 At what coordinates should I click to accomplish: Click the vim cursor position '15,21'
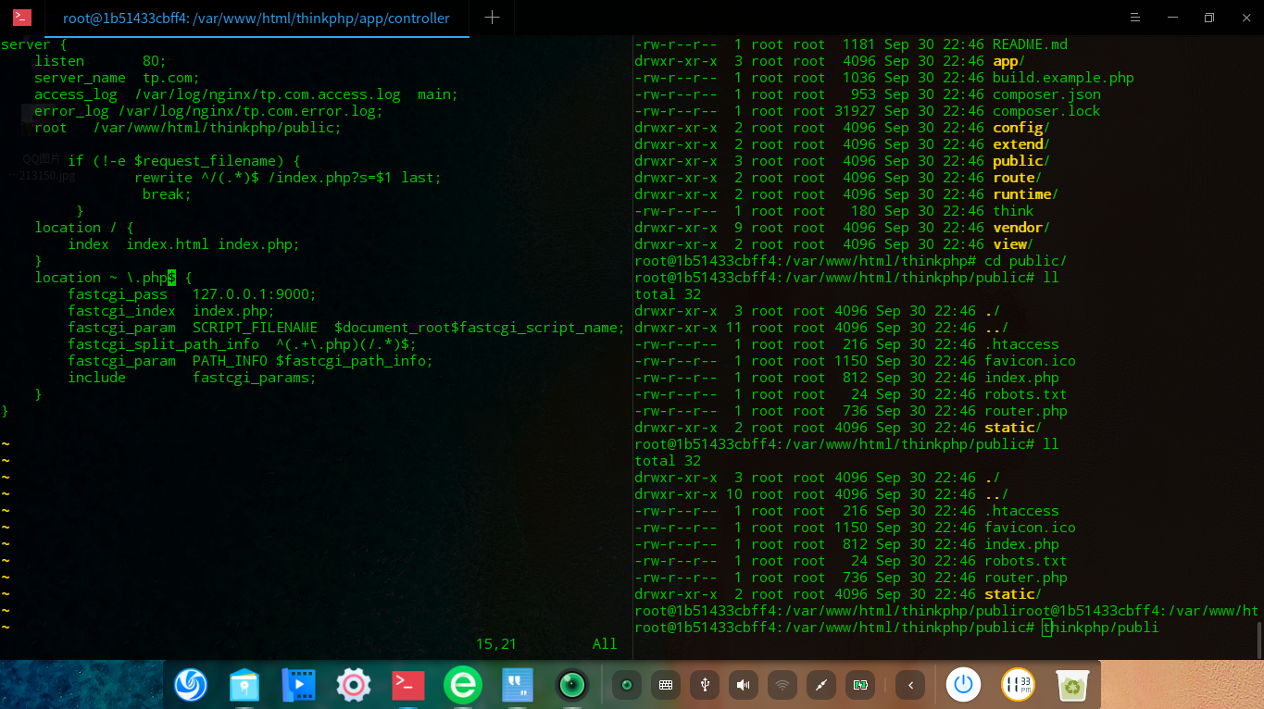(x=496, y=644)
